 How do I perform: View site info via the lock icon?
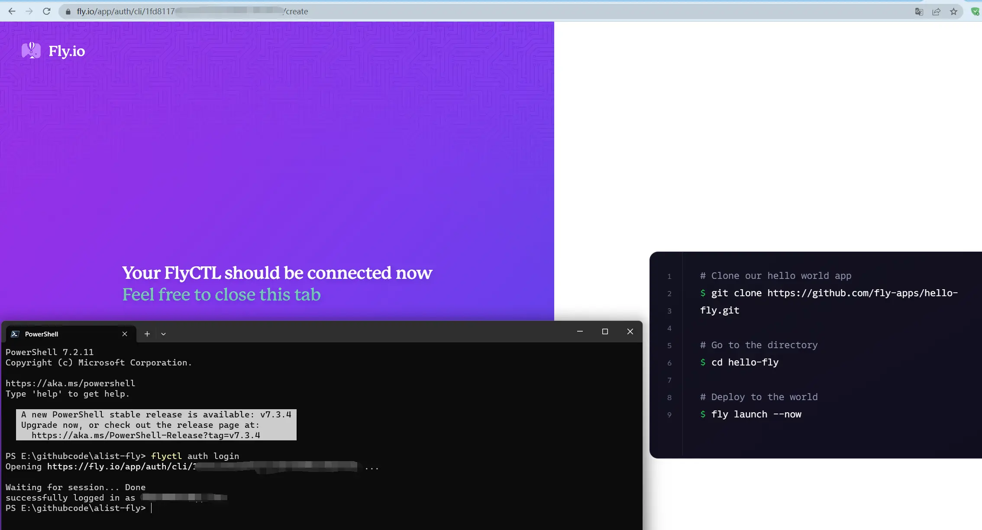coord(68,12)
